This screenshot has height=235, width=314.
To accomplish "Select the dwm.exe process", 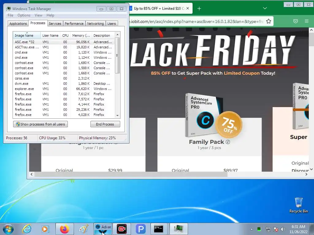I will 64,84.
